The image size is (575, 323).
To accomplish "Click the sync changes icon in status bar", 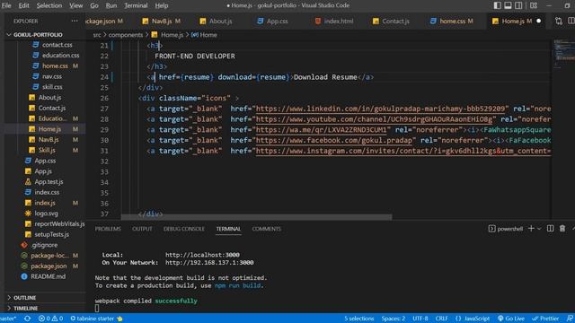I will click(x=27, y=319).
